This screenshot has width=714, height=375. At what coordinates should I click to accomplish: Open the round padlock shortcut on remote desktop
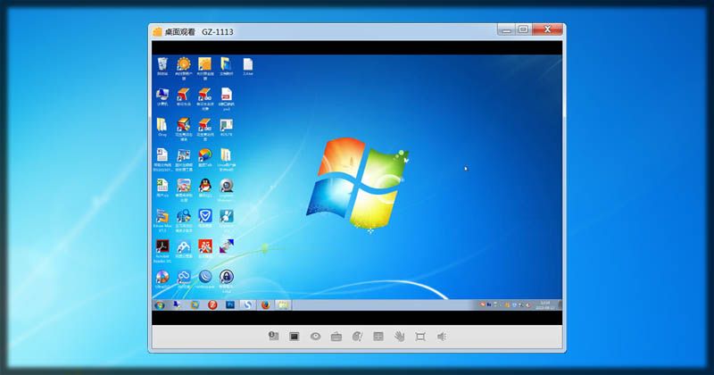[227, 276]
